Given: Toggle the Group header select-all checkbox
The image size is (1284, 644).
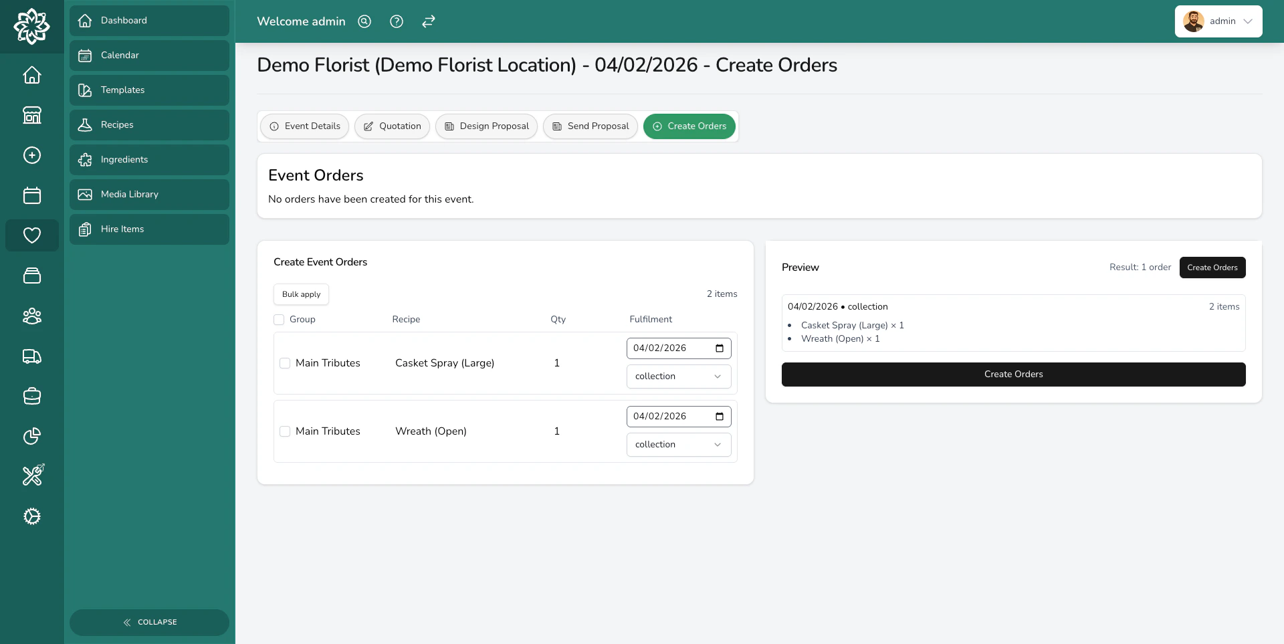Looking at the screenshot, I should point(279,320).
